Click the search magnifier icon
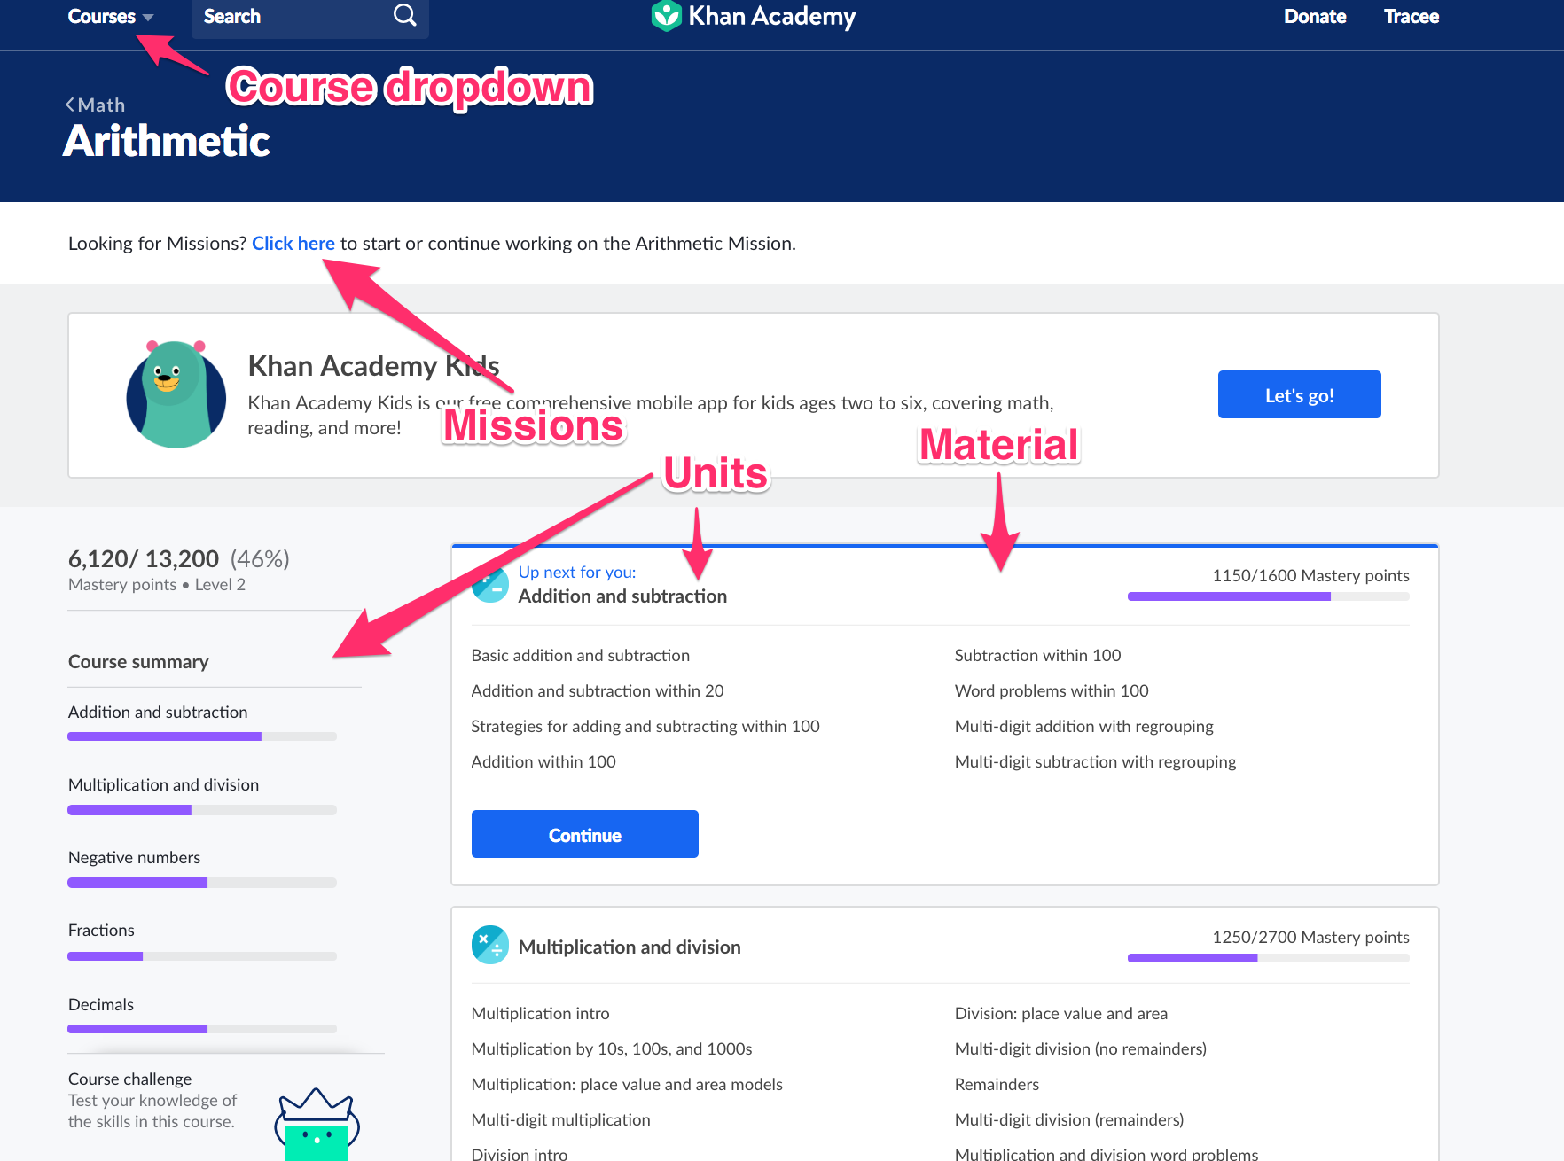Viewport: 1564px width, 1161px height. coord(404,15)
